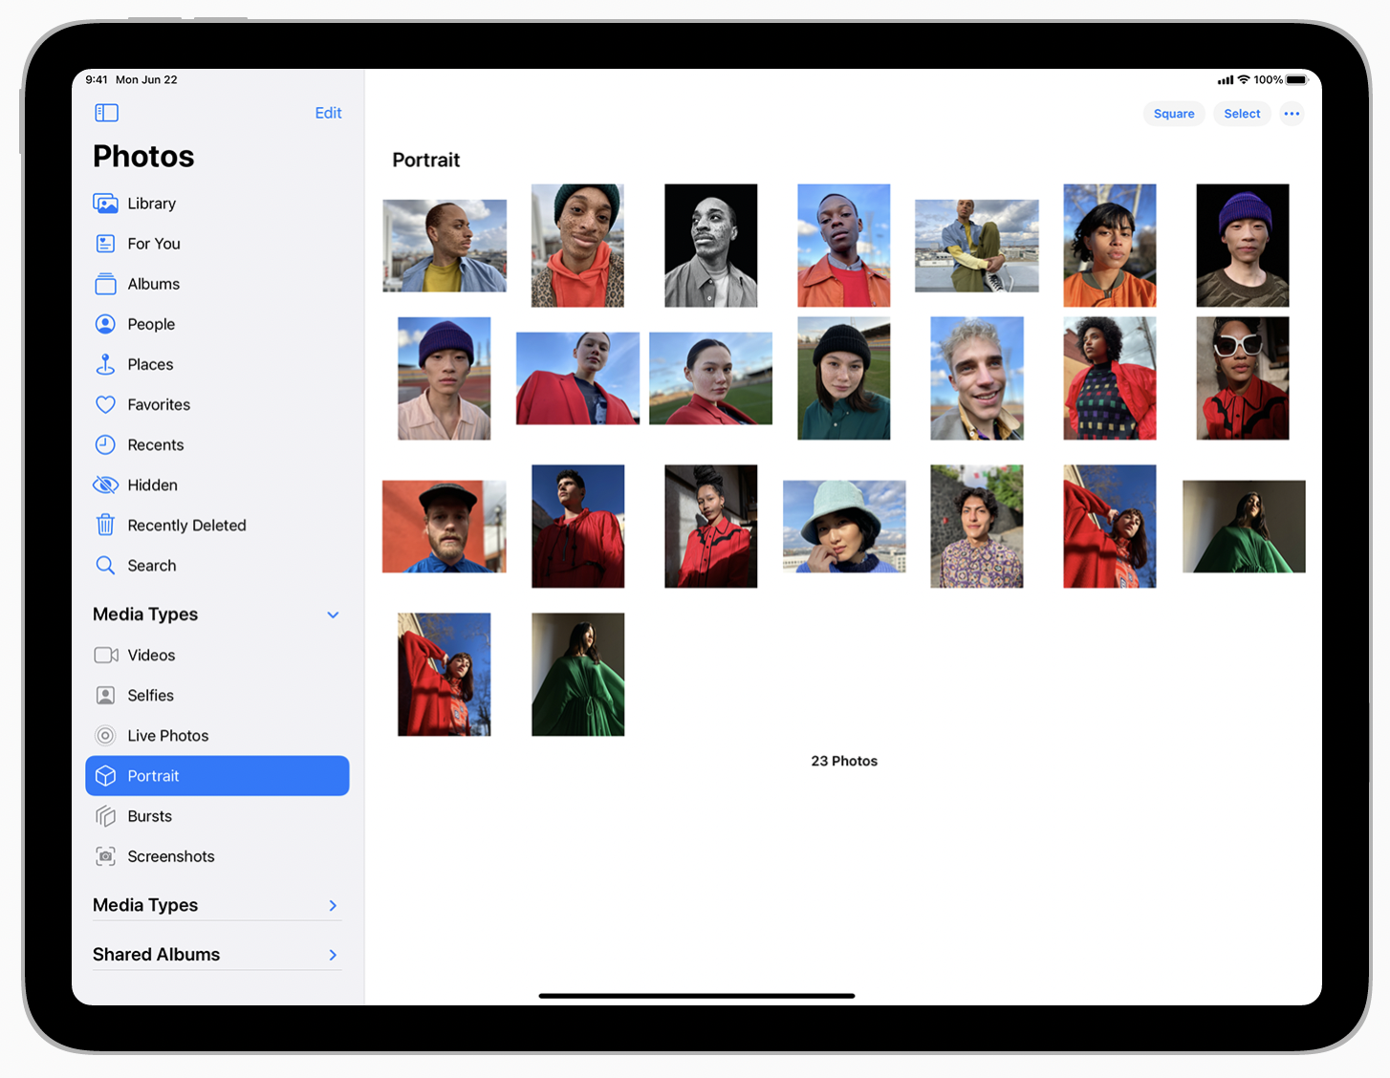The image size is (1390, 1078).
Task: Click the Portrait cube icon
Action: (105, 776)
